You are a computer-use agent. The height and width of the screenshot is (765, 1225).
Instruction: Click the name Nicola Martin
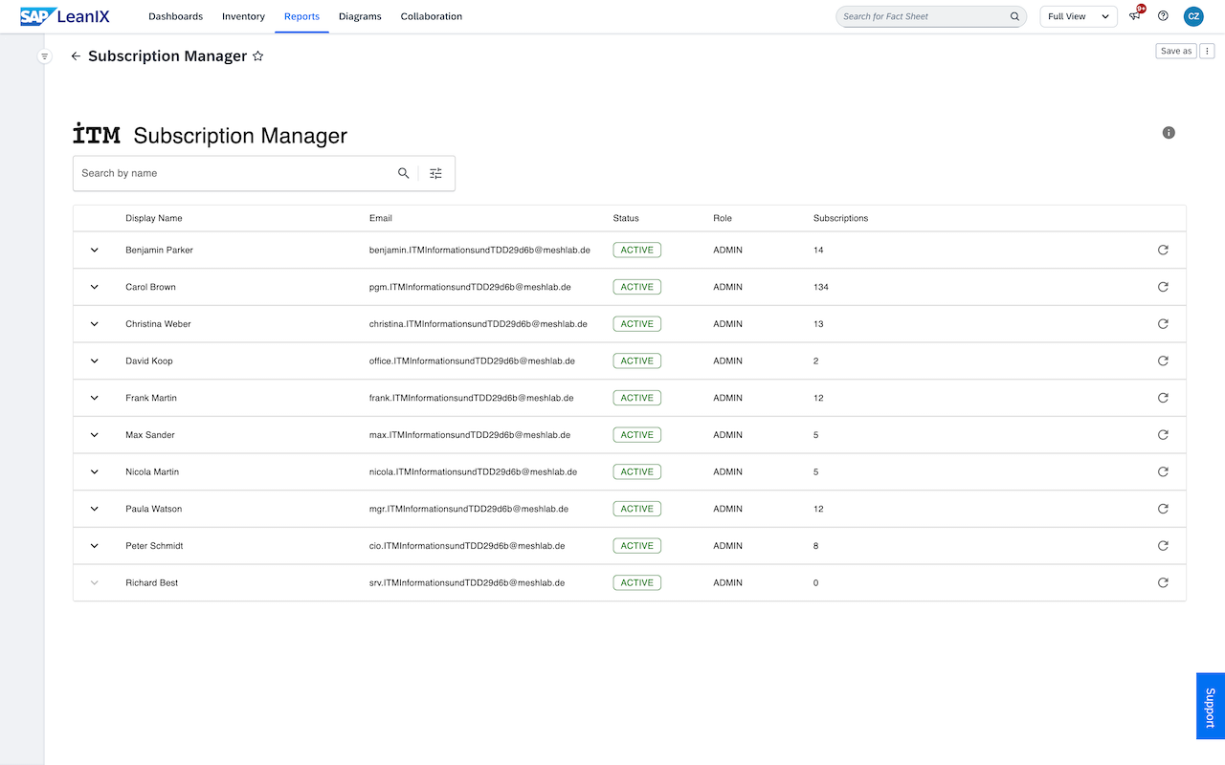coord(152,471)
